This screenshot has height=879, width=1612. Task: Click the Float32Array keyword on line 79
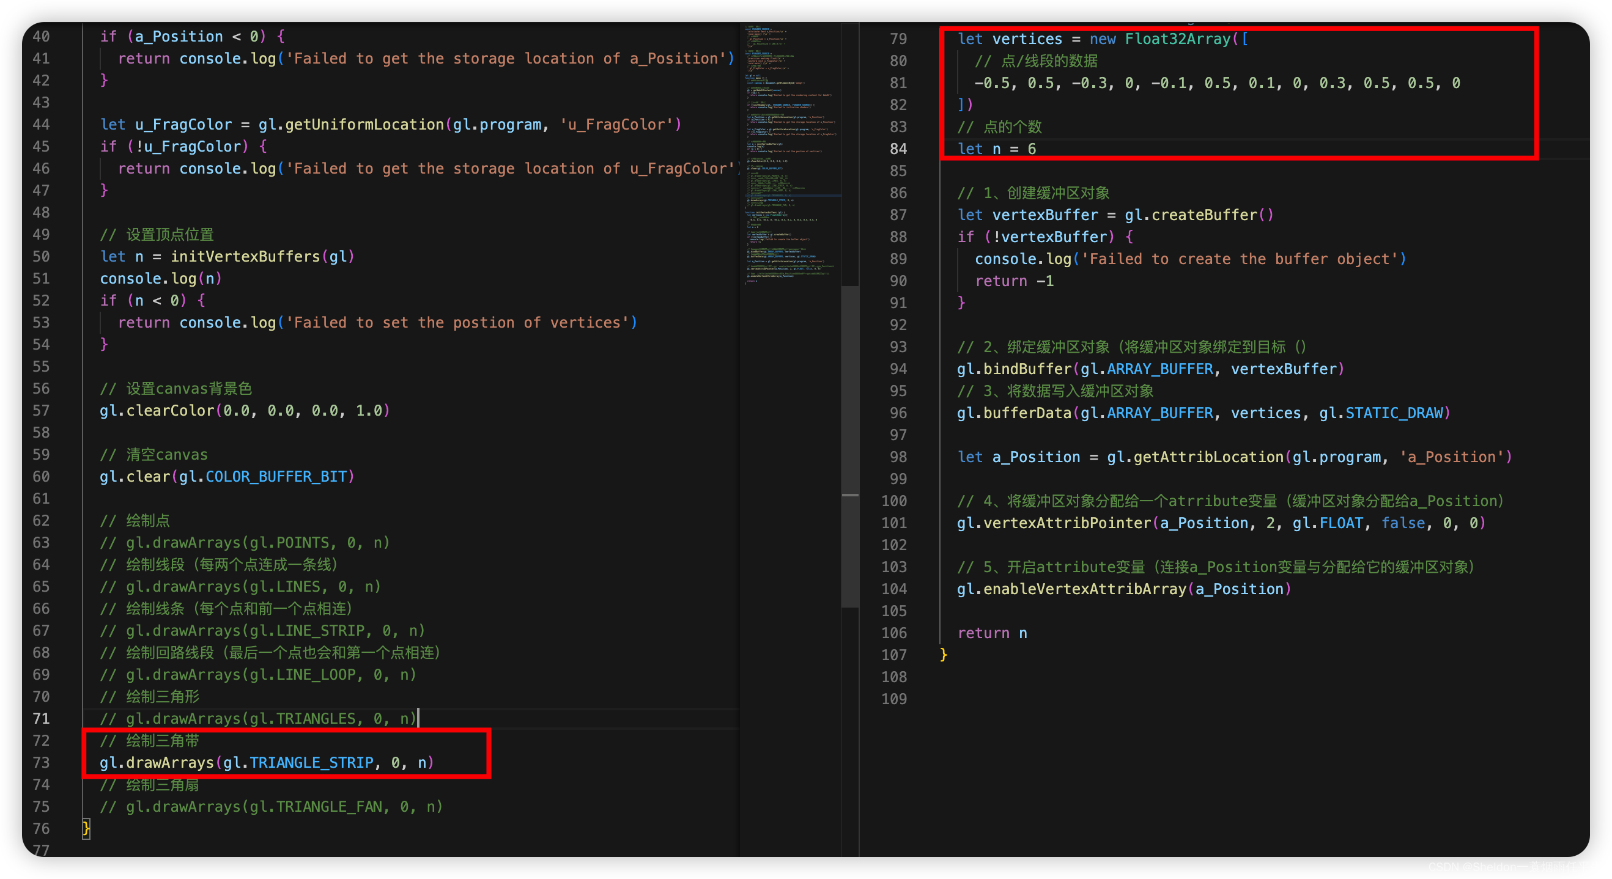coord(1177,39)
